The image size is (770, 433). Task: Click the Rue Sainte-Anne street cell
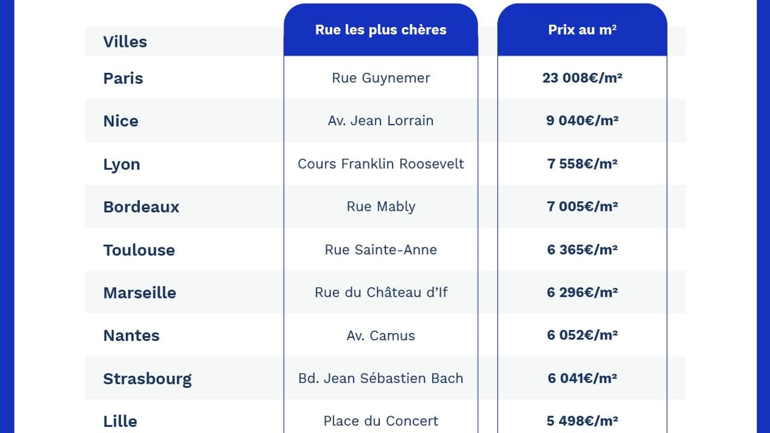(x=380, y=249)
